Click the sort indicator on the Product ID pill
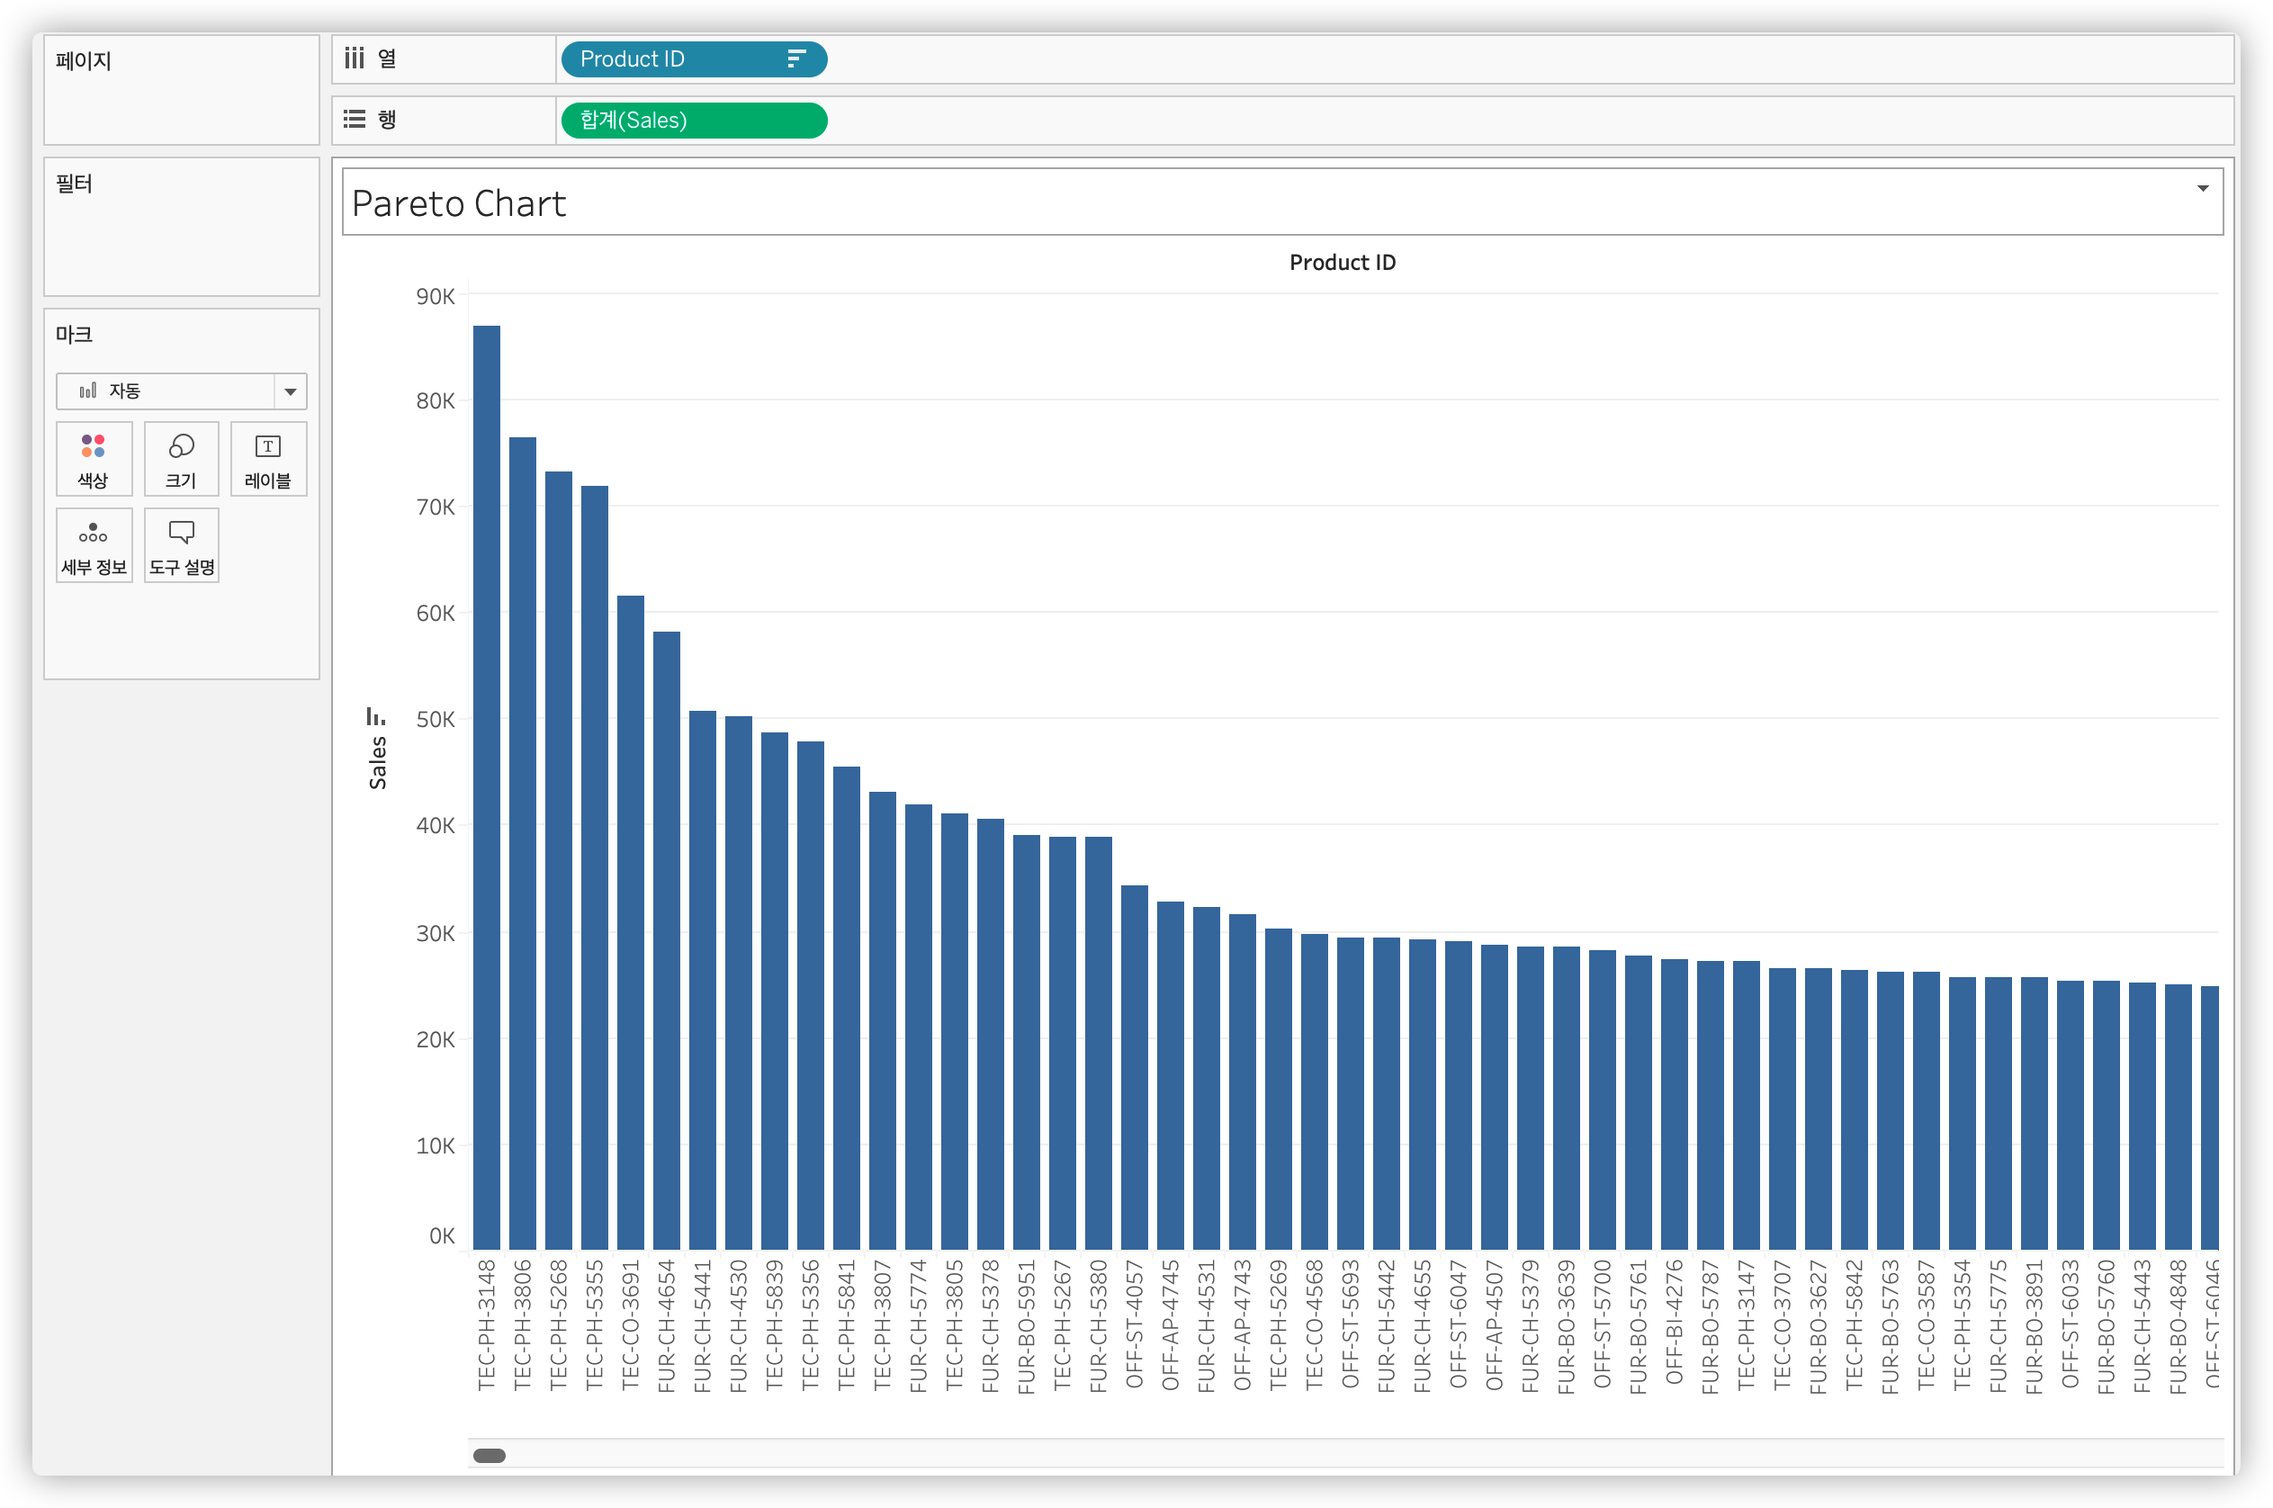2273x1508 pixels. (x=795, y=58)
